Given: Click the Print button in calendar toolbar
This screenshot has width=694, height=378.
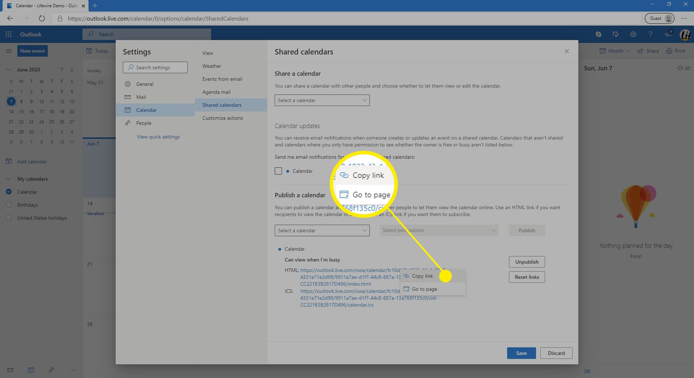Looking at the screenshot, I should point(676,51).
